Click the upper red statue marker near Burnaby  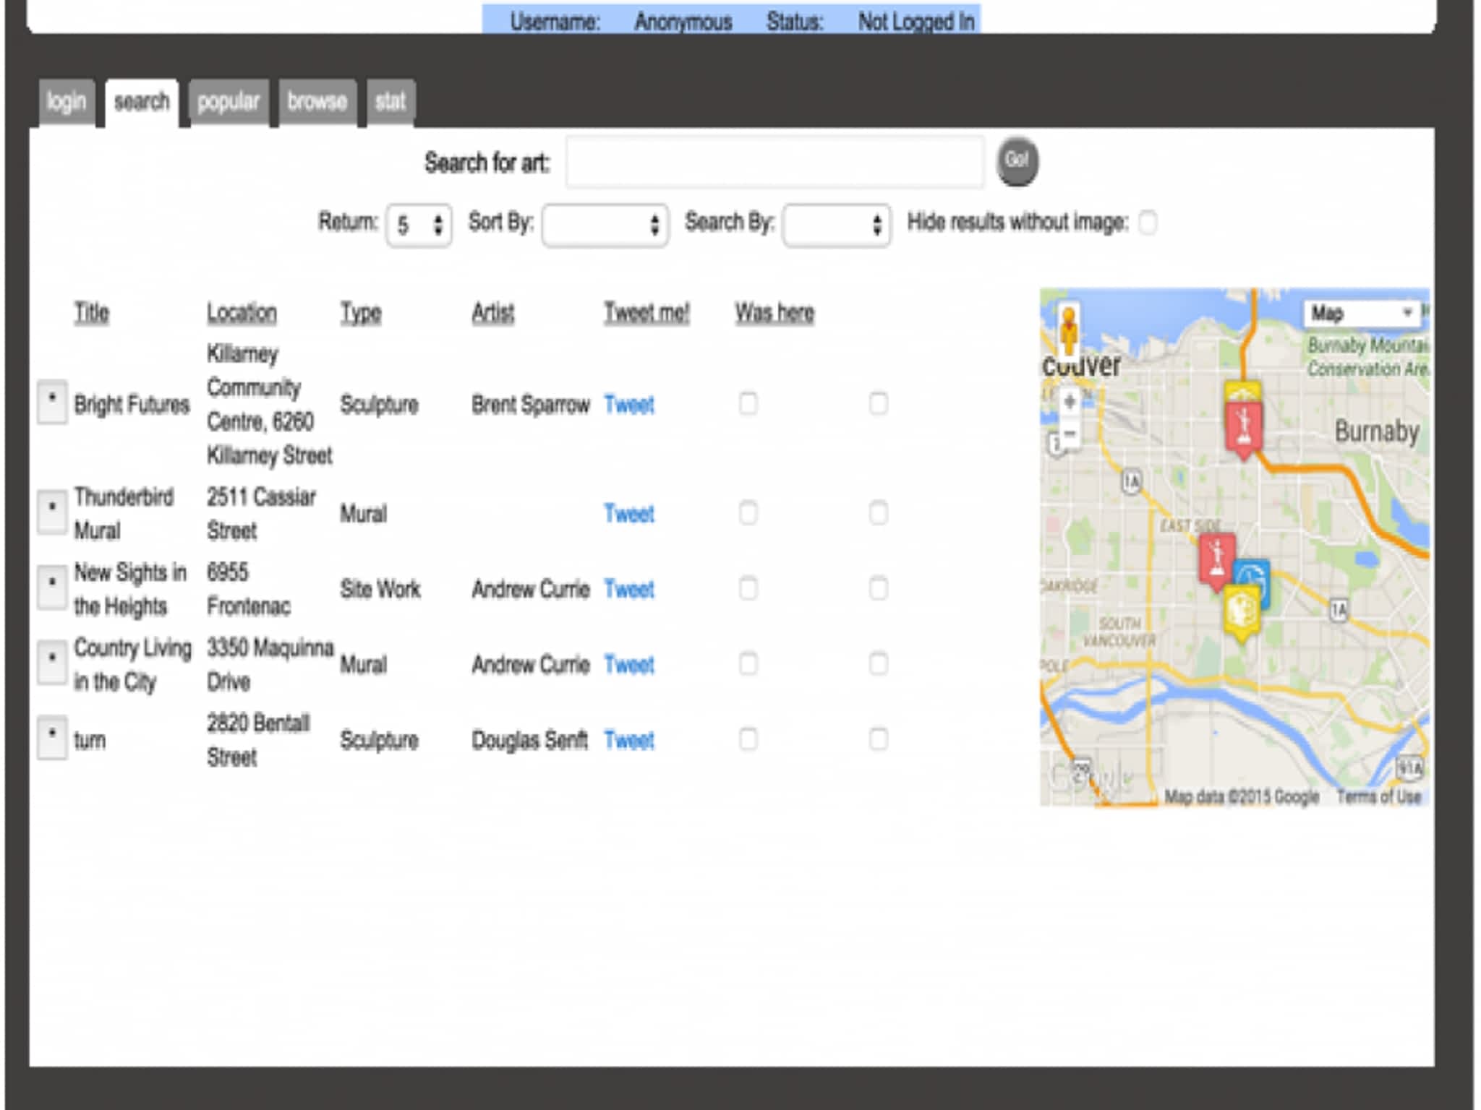pos(1244,426)
